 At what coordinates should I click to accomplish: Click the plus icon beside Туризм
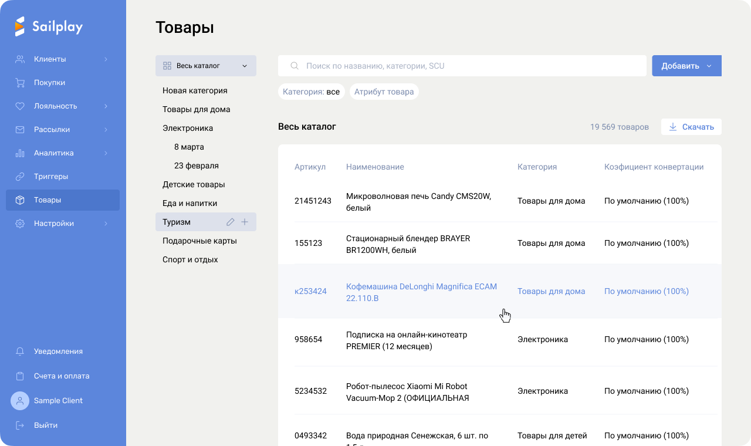(x=245, y=222)
